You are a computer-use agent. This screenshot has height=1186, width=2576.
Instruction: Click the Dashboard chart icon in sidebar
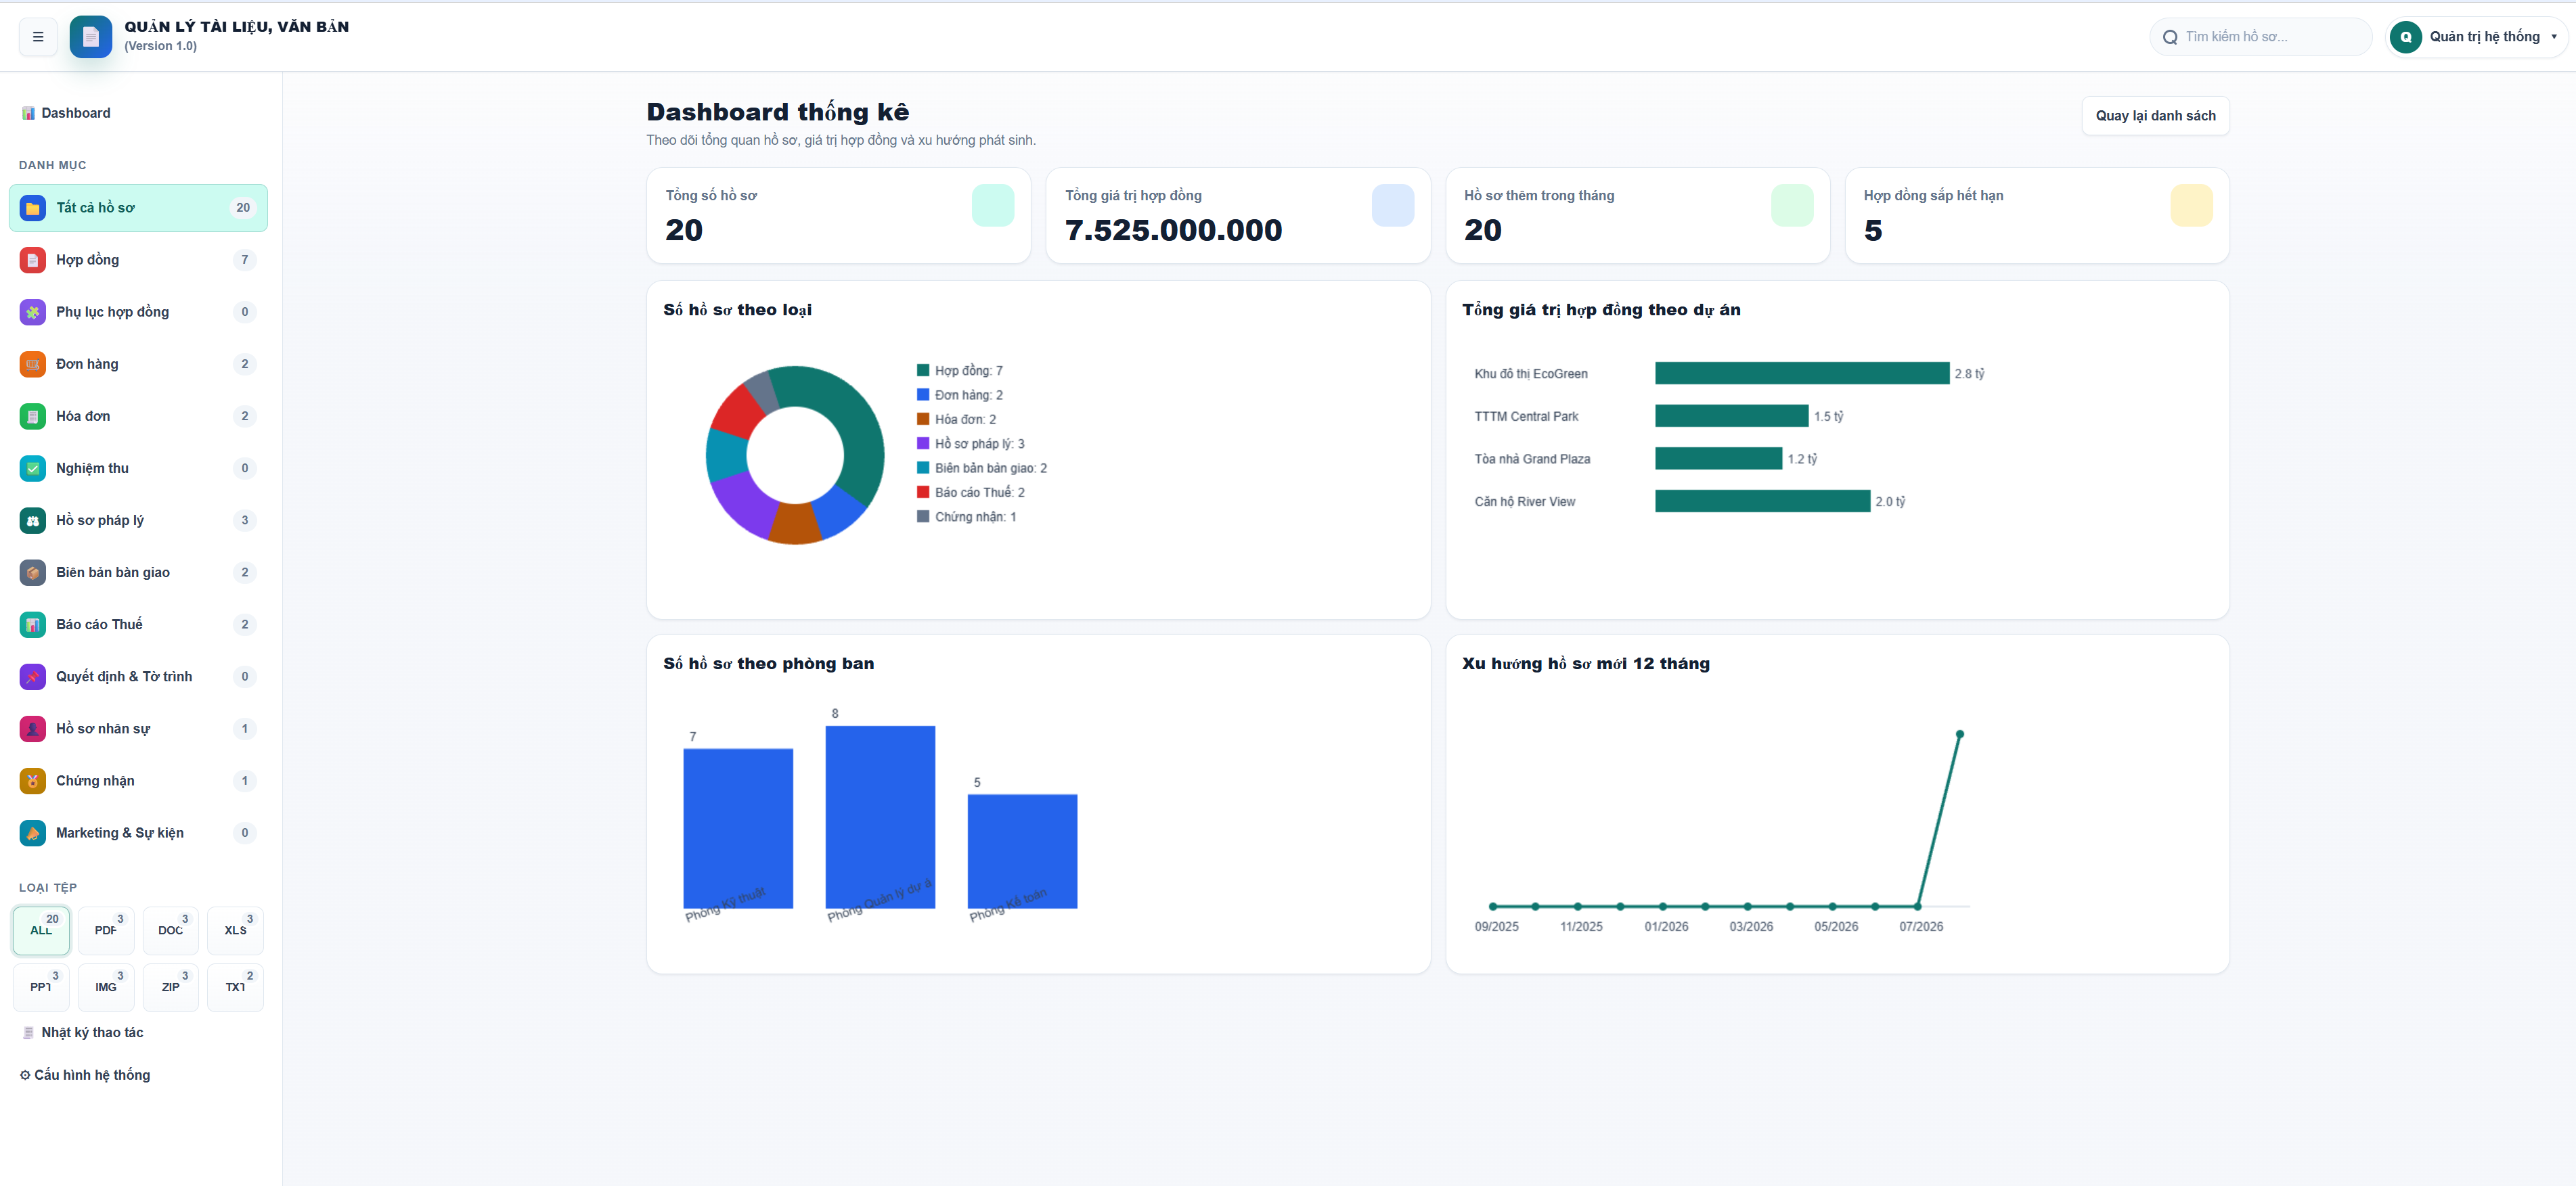coord(28,113)
